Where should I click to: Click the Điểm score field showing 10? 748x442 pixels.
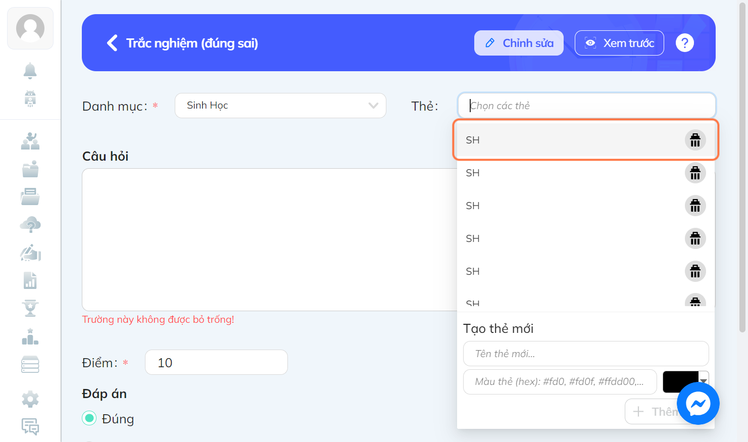tap(216, 362)
